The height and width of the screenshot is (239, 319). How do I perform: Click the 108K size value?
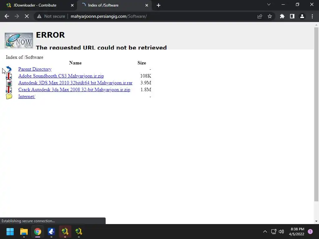(x=146, y=76)
